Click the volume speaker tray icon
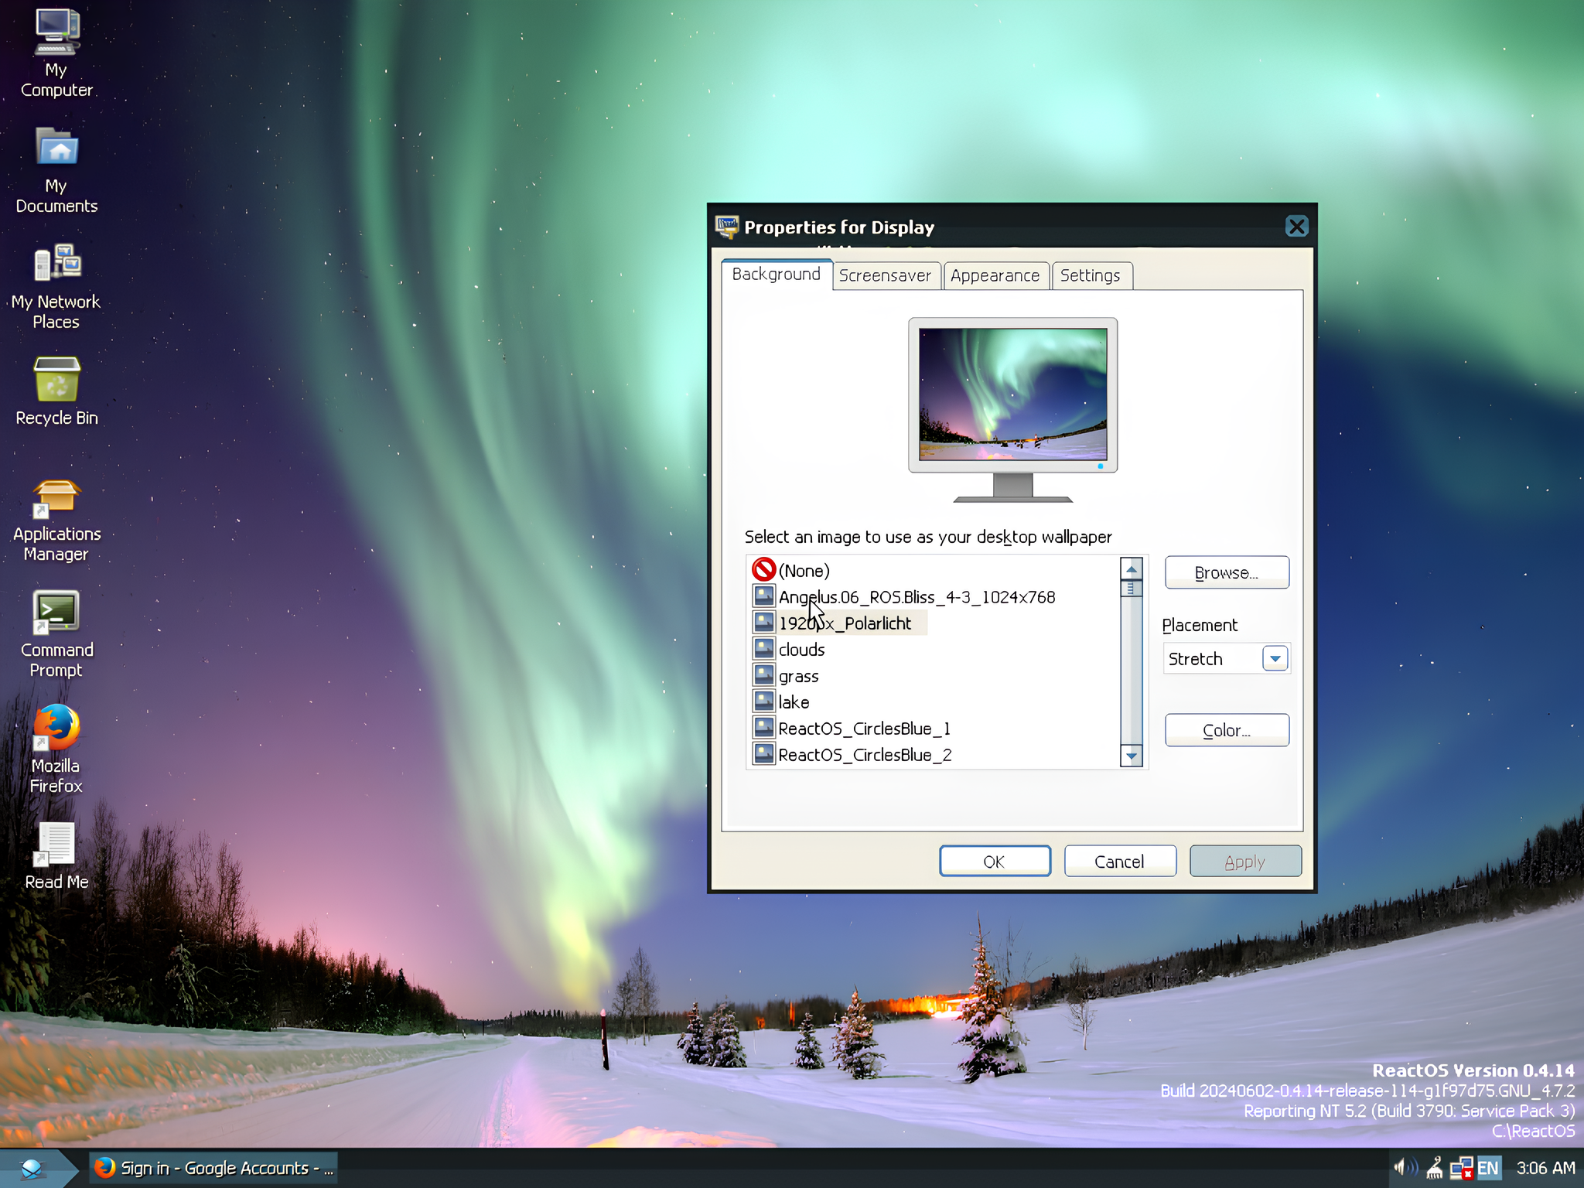This screenshot has width=1584, height=1188. (x=1405, y=1168)
